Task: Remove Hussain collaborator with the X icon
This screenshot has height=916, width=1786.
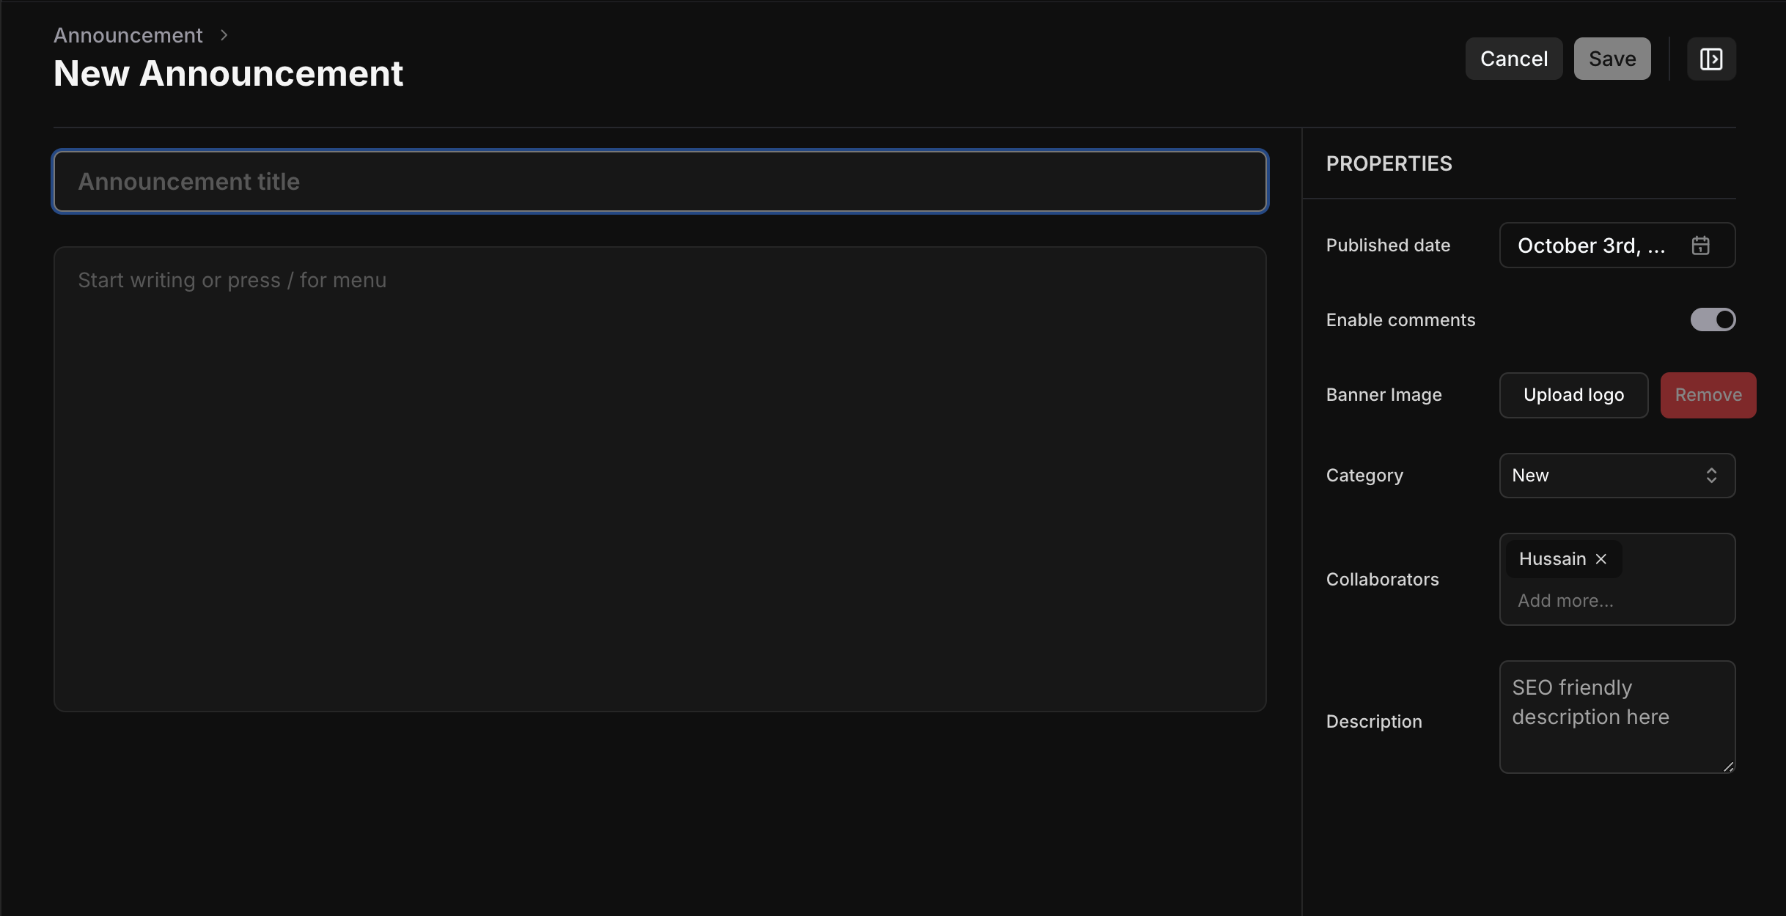Action: [1601, 559]
